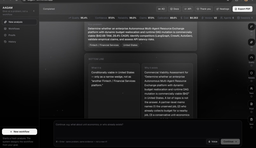Open Proofs in the sidebar
Image resolution: width=256 pixels, height=148 pixels.
pos(19,35)
